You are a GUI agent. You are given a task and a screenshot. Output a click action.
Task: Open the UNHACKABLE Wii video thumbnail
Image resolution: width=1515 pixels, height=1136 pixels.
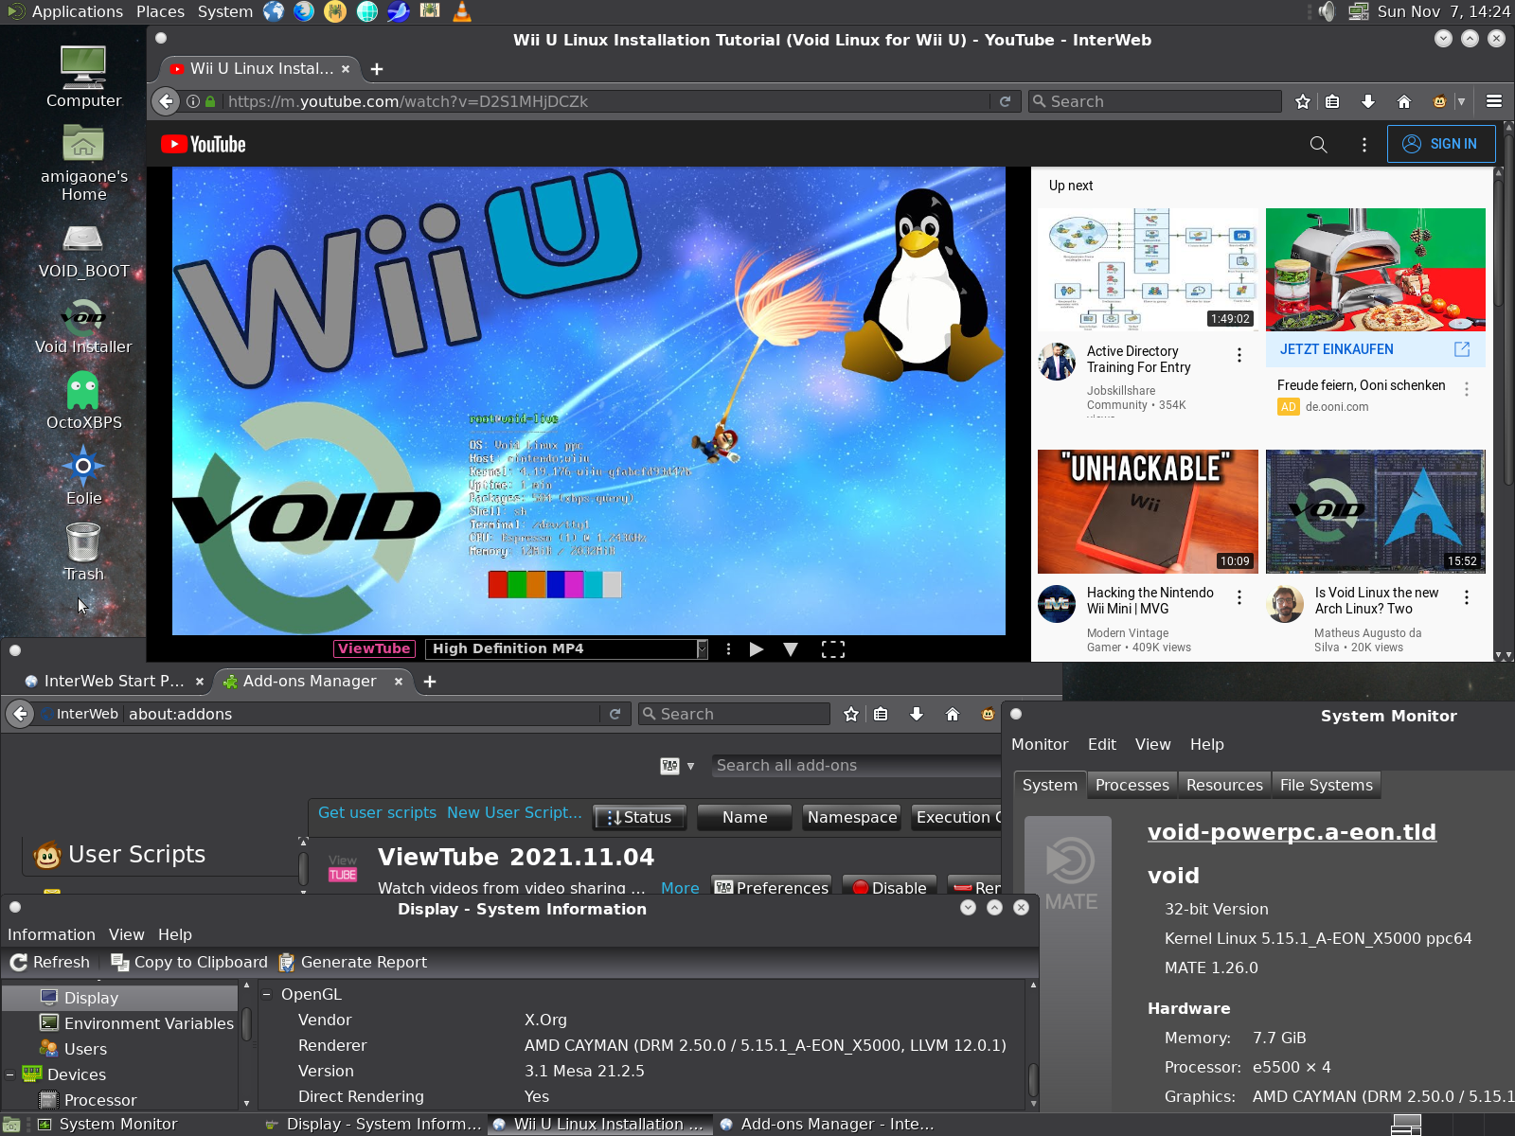[x=1148, y=511]
